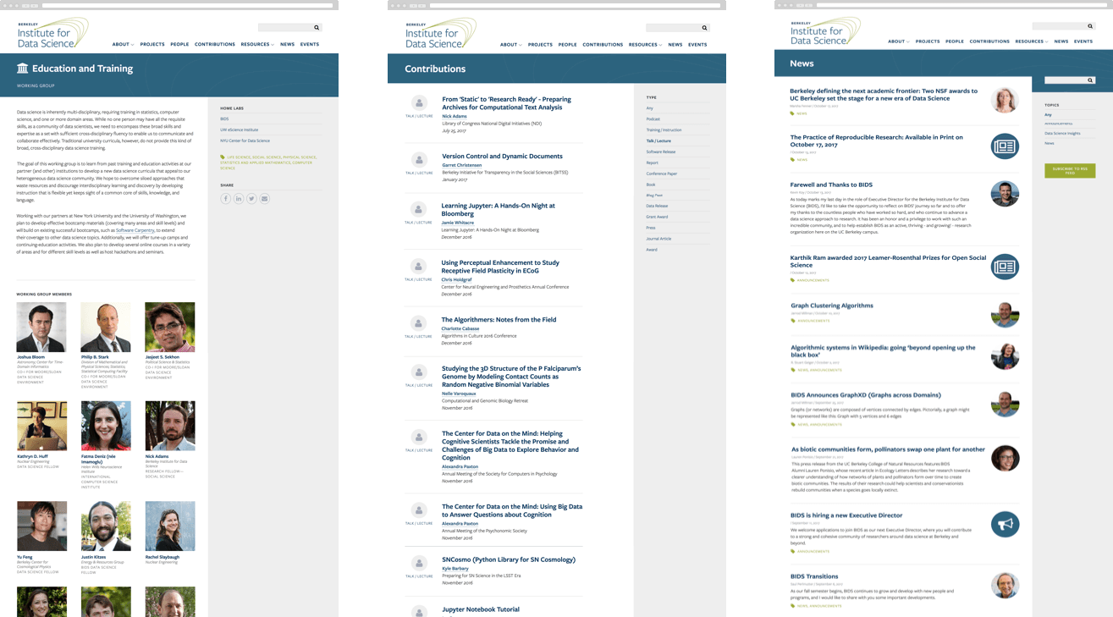The height and width of the screenshot is (617, 1113).
Task: Open News menu in Contributions window
Action: point(675,44)
